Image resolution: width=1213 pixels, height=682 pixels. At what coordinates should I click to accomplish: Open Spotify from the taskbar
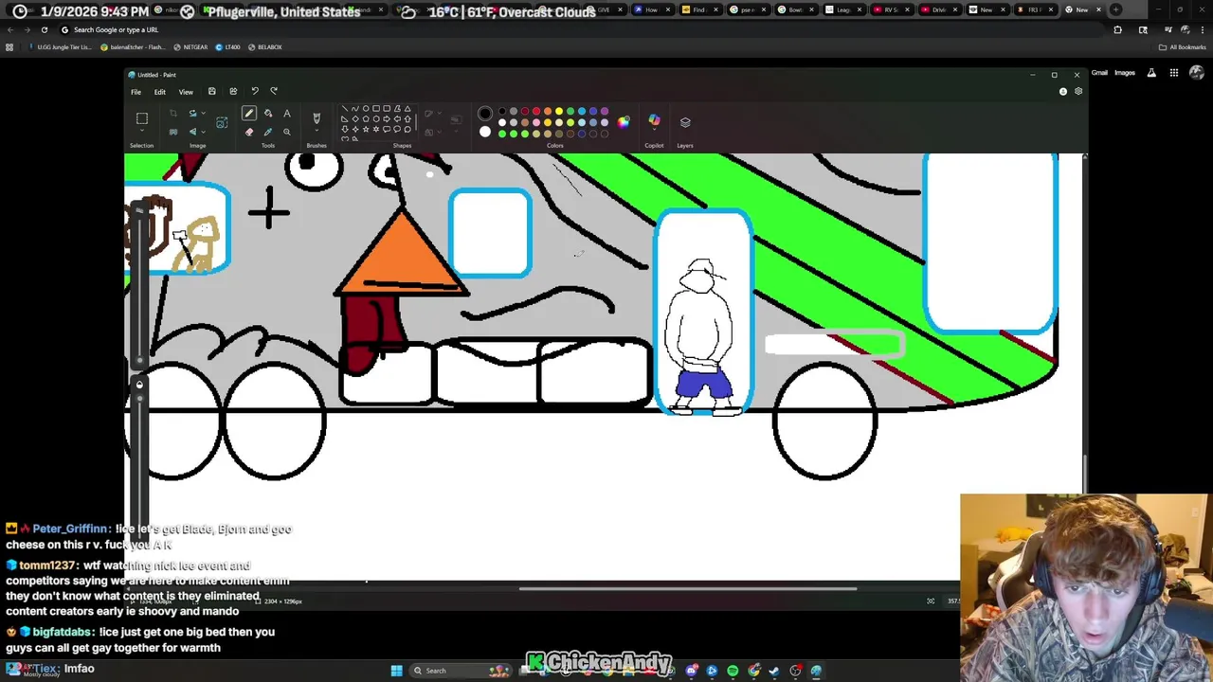(x=733, y=671)
